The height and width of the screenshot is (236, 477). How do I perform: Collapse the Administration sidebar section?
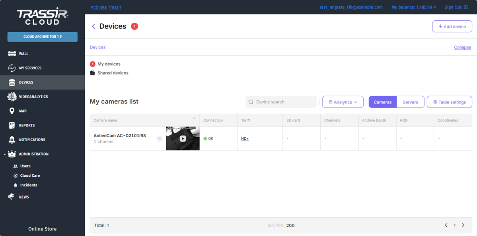pos(4,154)
